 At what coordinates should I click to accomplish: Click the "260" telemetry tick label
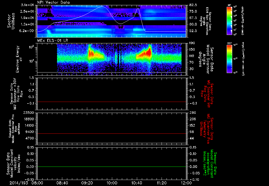click(192, 113)
